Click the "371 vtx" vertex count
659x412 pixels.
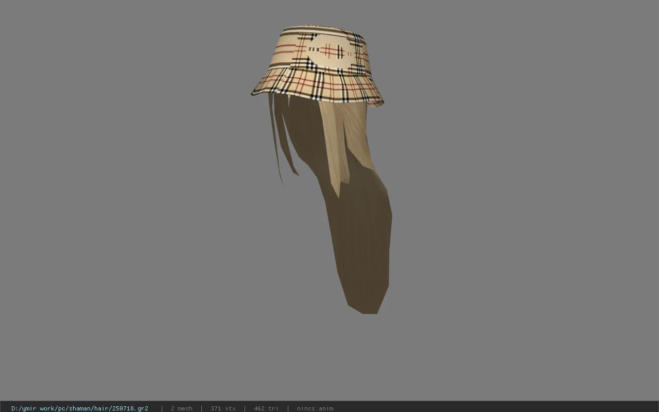(223, 408)
